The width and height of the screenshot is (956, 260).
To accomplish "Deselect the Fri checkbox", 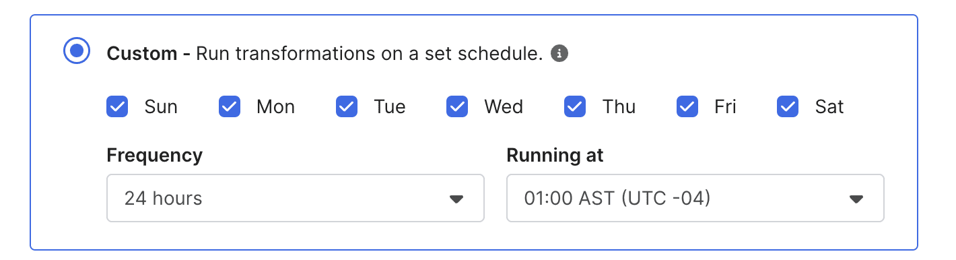I will click(687, 106).
